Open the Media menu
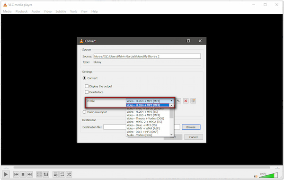284x180 pixels. point(7,11)
